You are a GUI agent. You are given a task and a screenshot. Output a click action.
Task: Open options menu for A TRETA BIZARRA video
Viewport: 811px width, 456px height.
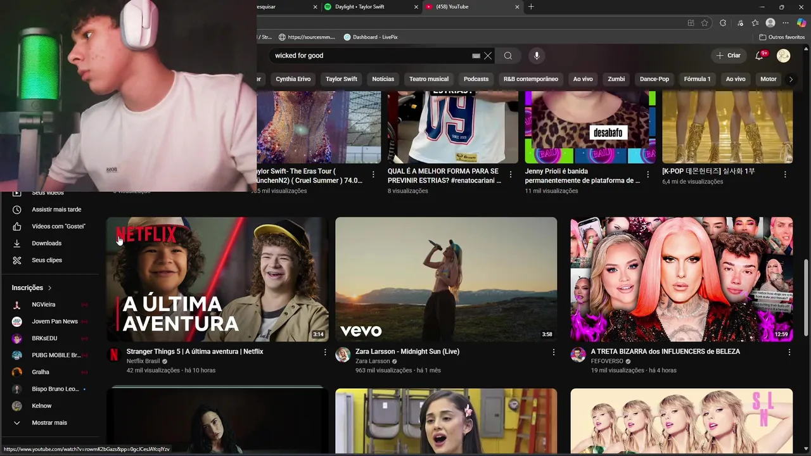coord(789,352)
